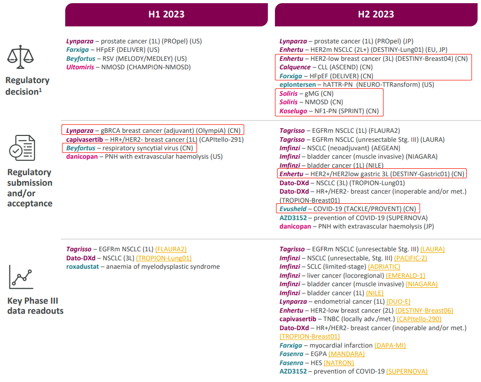The image size is (481, 382).
Task: Open the EMERALD-1 liver cancer link
Action: (405, 276)
